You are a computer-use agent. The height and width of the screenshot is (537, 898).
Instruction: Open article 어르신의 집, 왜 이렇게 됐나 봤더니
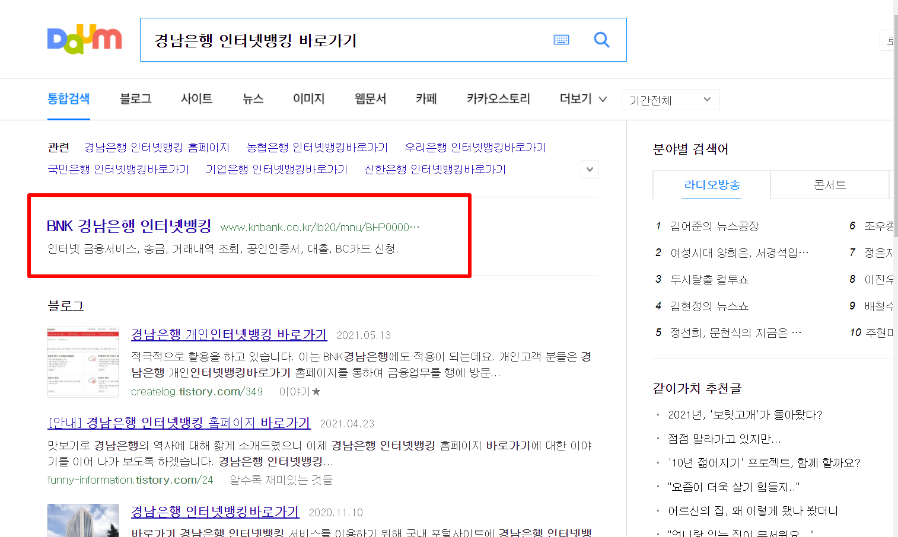pyautogui.click(x=753, y=511)
